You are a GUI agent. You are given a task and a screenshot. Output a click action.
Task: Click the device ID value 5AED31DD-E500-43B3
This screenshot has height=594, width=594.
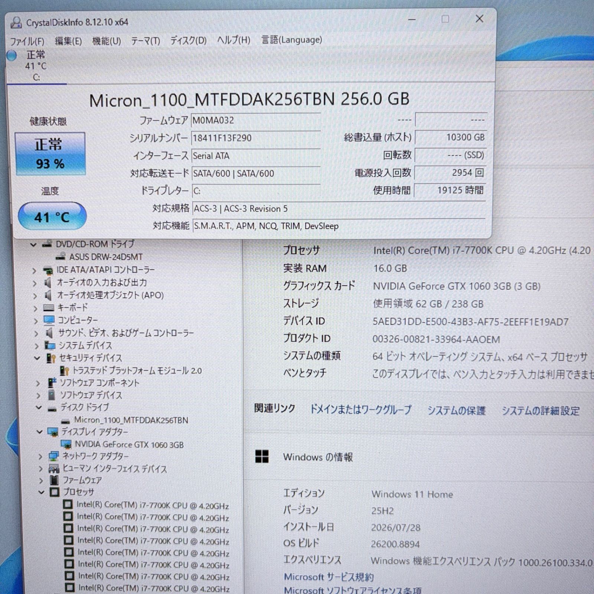point(471,322)
